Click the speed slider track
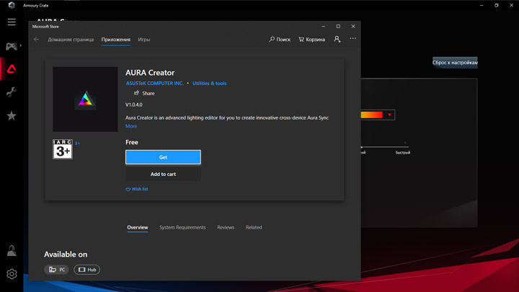 (384, 147)
